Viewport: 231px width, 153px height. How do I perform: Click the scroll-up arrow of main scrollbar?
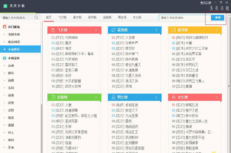click(x=229, y=15)
